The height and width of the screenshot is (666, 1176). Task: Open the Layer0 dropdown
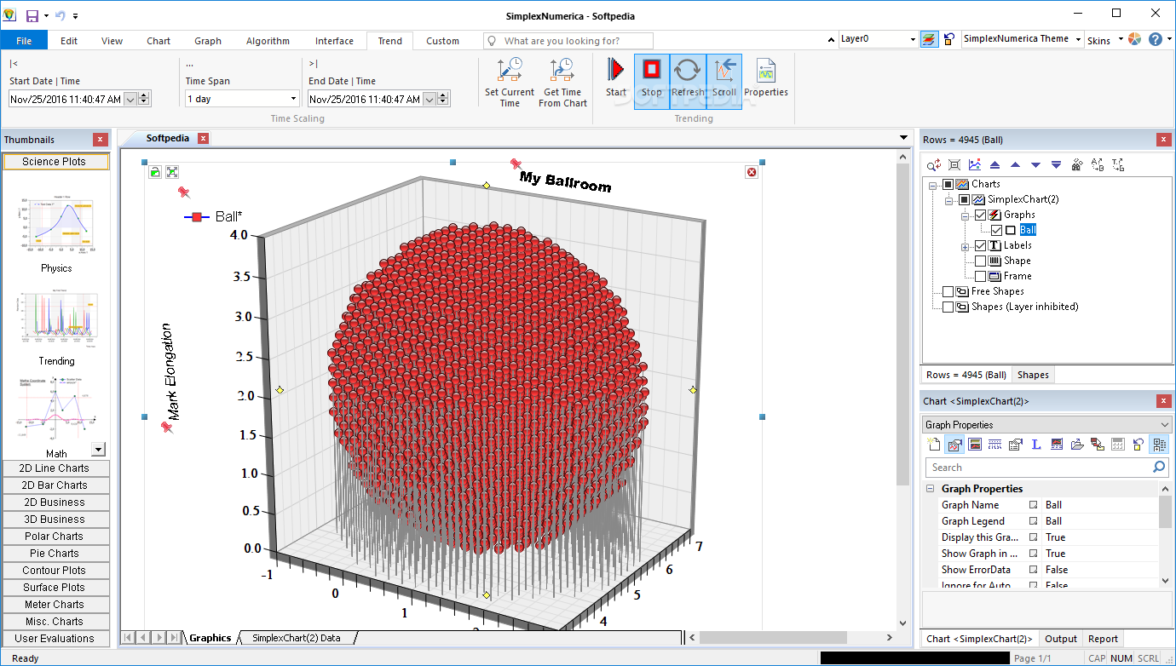[913, 39]
